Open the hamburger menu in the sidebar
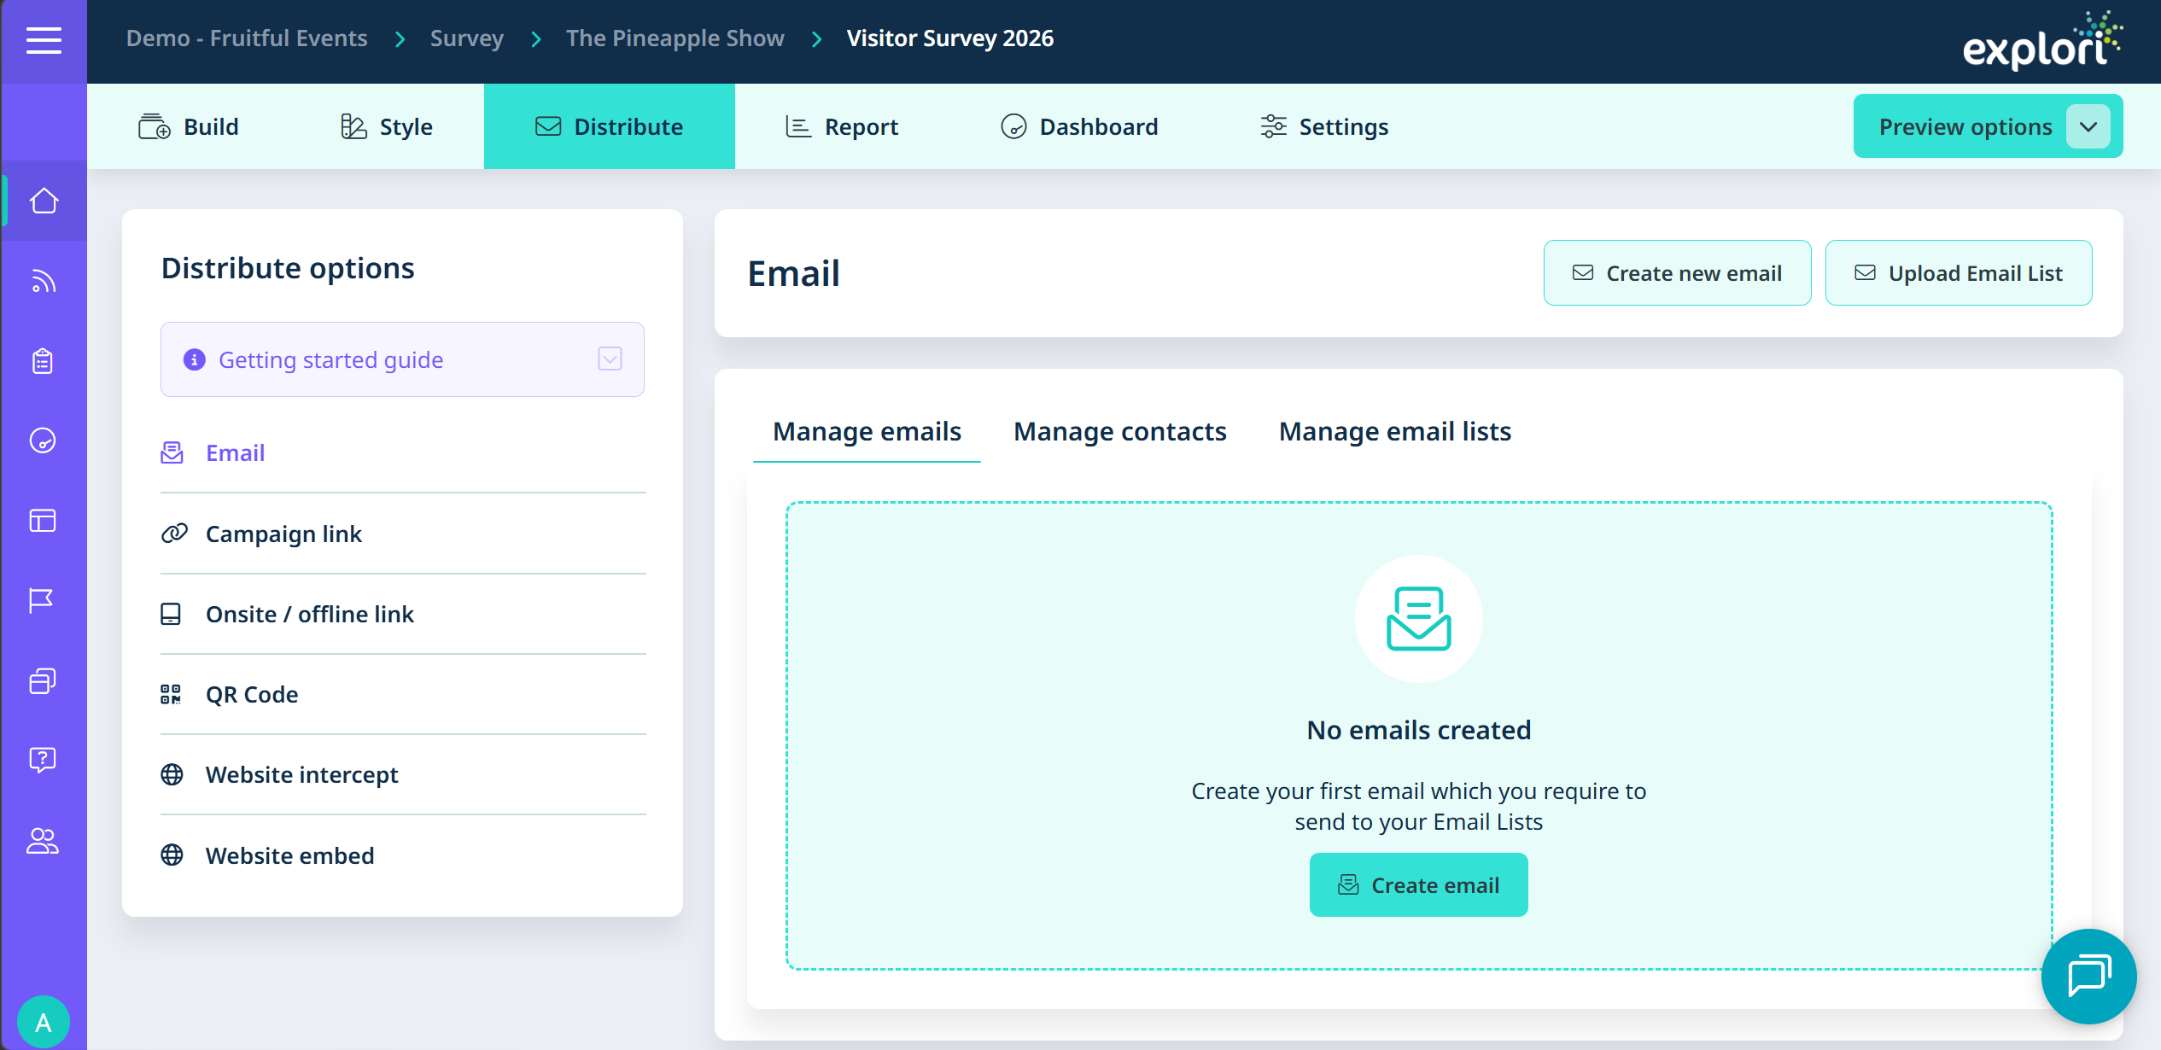 tap(44, 40)
